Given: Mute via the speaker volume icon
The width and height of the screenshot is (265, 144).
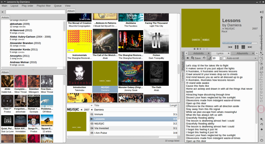Looking at the screenshot, I should coord(262,12).
